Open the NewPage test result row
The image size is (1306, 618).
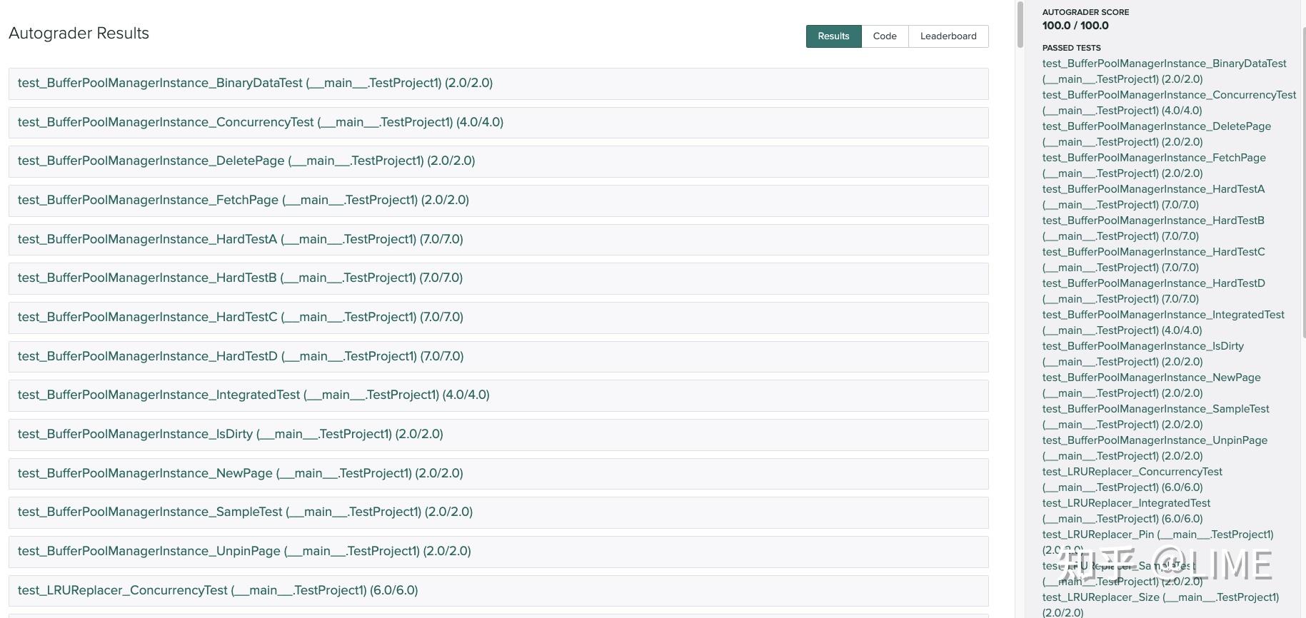498,474
